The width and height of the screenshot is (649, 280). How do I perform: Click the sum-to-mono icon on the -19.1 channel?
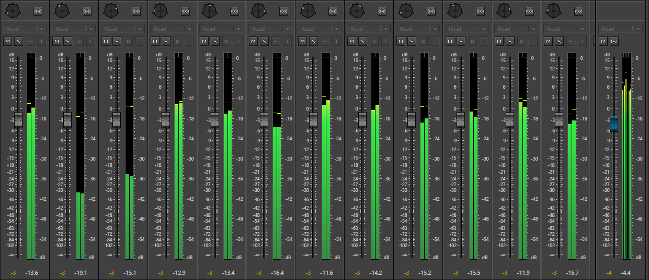coord(86,10)
